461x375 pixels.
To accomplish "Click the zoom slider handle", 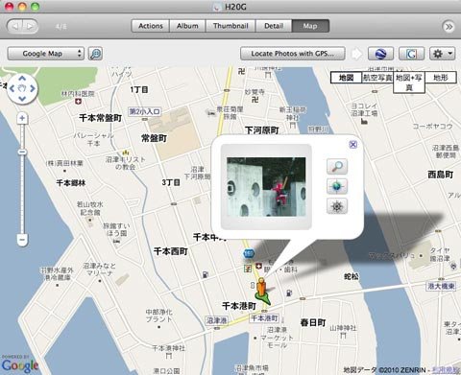I will point(22,152).
